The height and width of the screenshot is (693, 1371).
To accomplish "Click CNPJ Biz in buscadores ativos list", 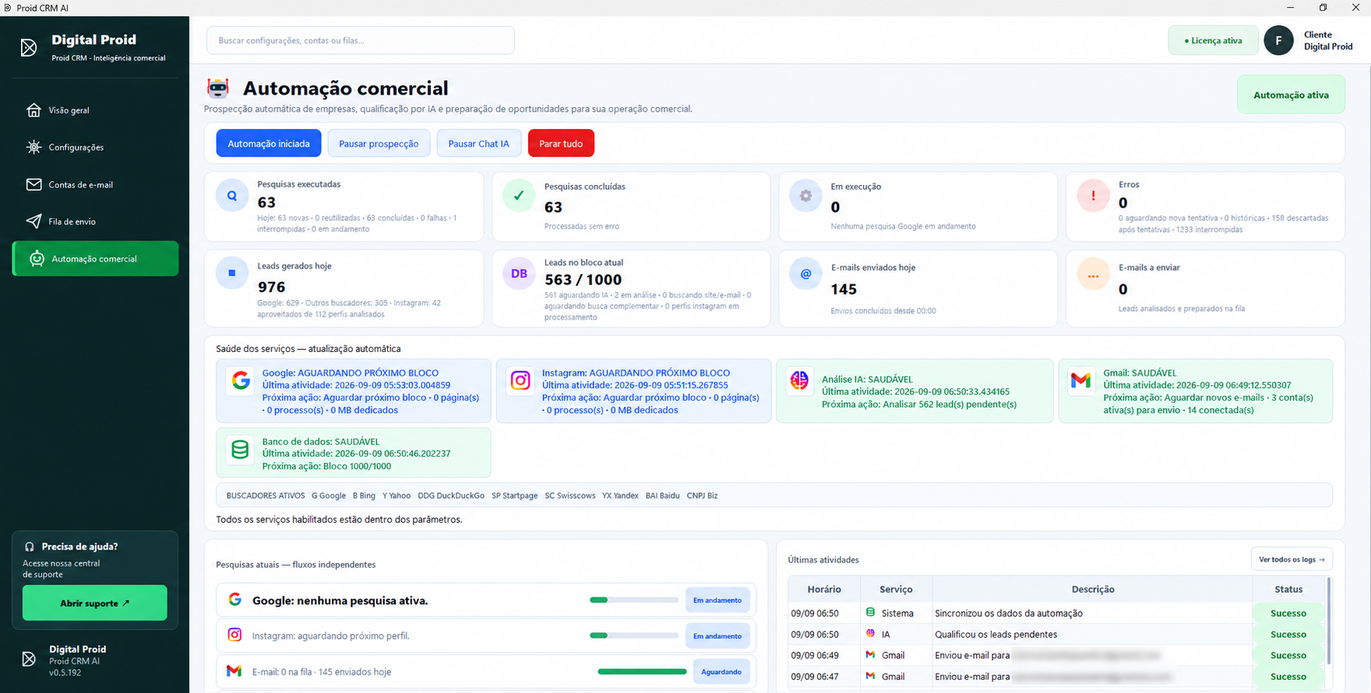I will click(702, 496).
